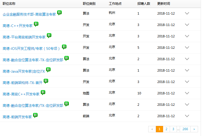The image size is (202, 136).
Task: Click the 新 badge beside 高德-高级C++开发专家
Action: (x=43, y=93)
